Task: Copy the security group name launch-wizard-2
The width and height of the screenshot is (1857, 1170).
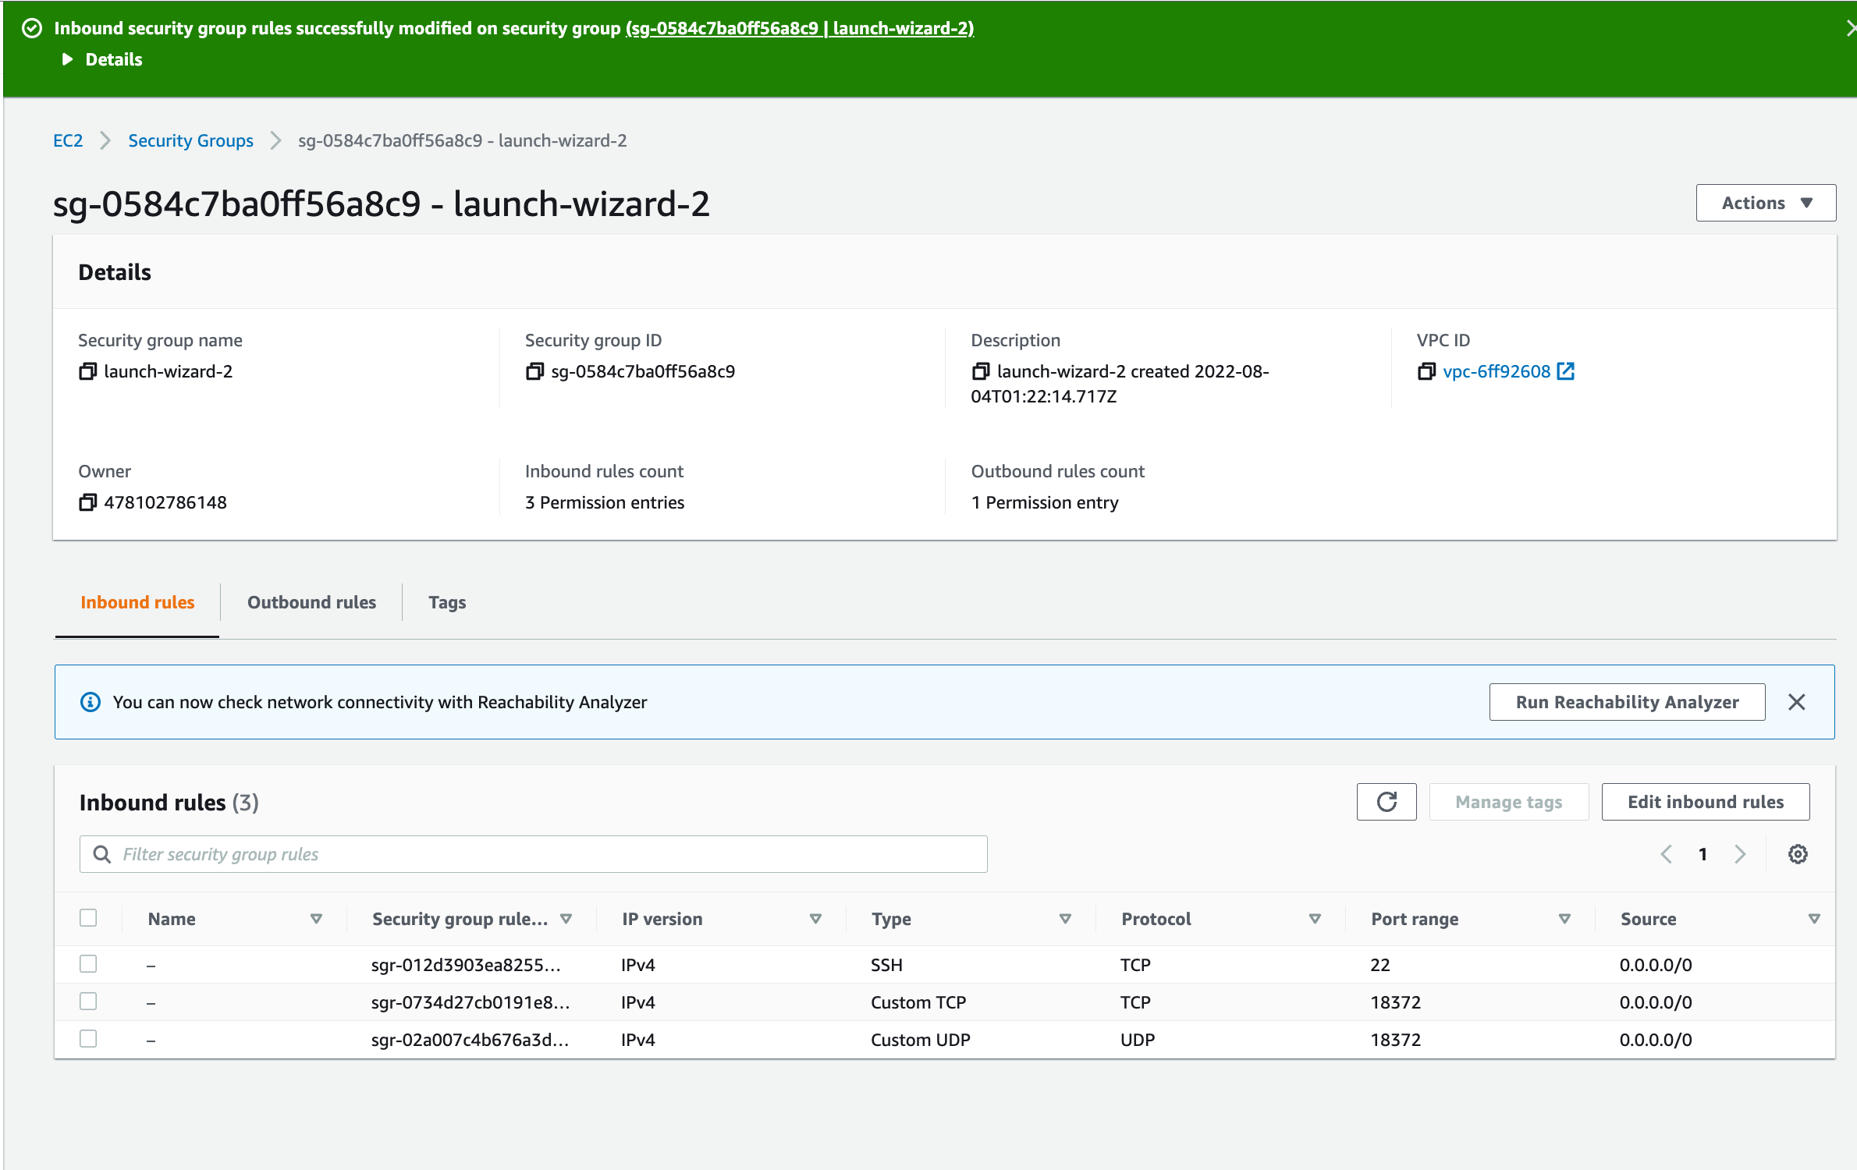Action: (87, 371)
